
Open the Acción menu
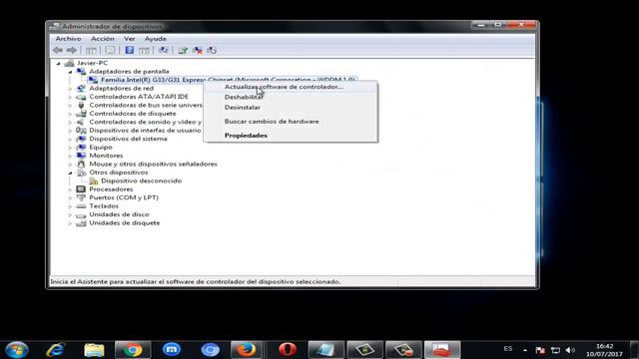(x=102, y=39)
